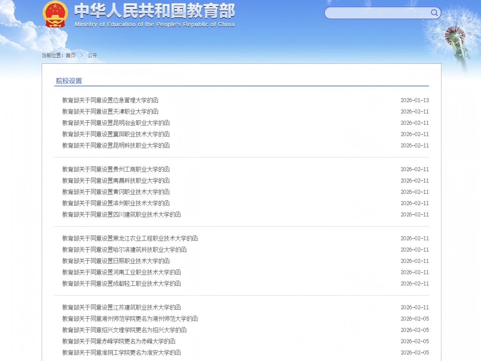Click the 首页 breadcrumb link
This screenshot has width=481, height=361.
(x=70, y=55)
